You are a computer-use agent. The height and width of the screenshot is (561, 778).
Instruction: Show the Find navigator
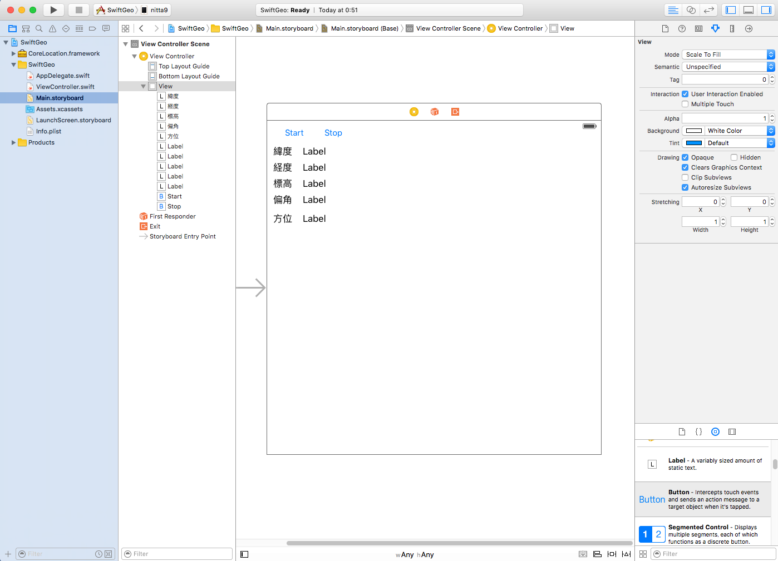[39, 28]
